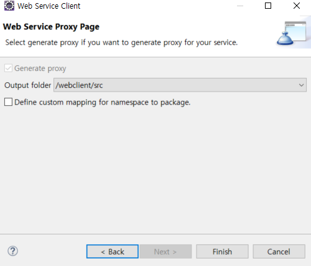Click the Next button
The width and height of the screenshot is (311, 266).
point(165,252)
